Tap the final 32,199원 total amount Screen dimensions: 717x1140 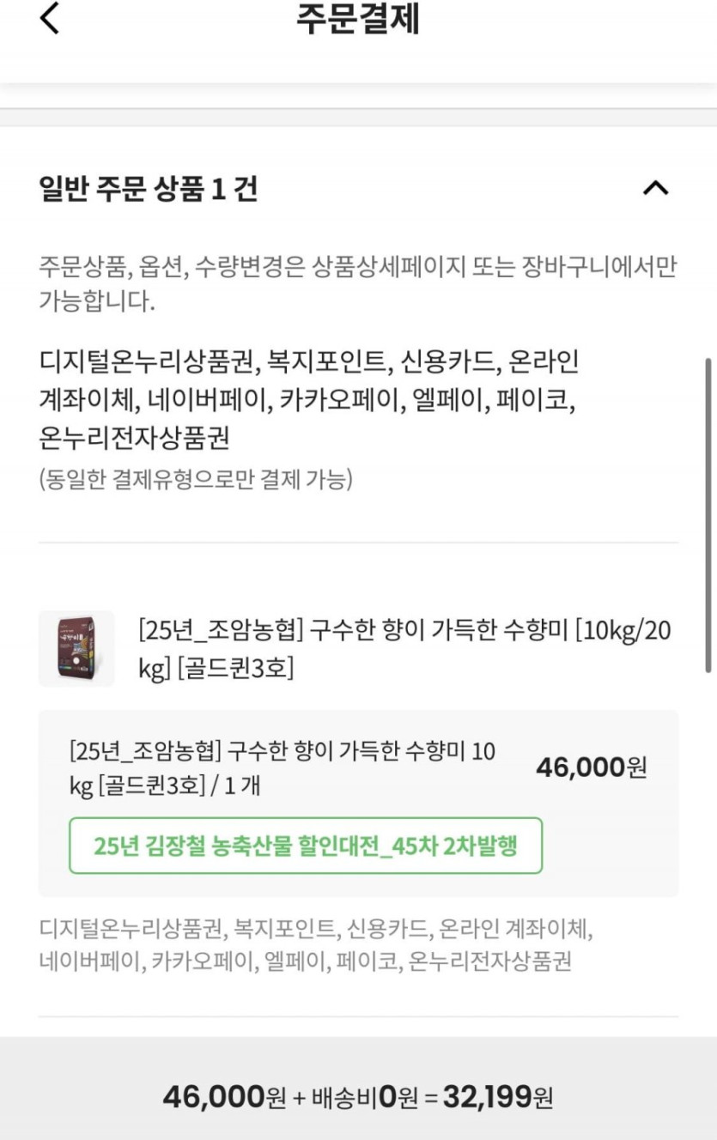498,1096
